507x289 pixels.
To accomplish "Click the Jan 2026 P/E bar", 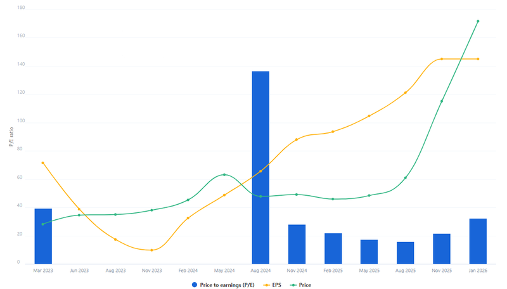I will pos(478,241).
